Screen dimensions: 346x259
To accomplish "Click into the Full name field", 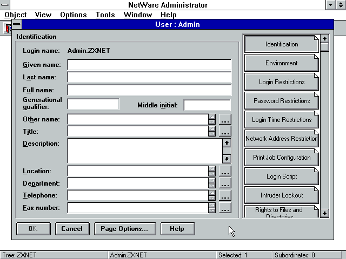I will (x=149, y=90).
